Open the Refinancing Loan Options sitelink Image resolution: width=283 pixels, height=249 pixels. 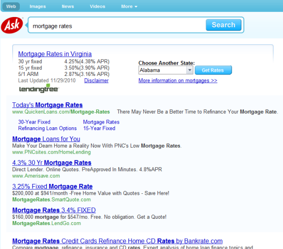(48, 128)
